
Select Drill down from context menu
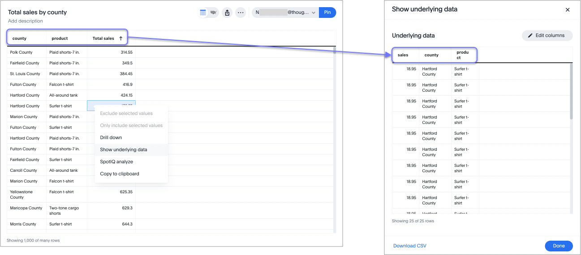click(x=111, y=137)
